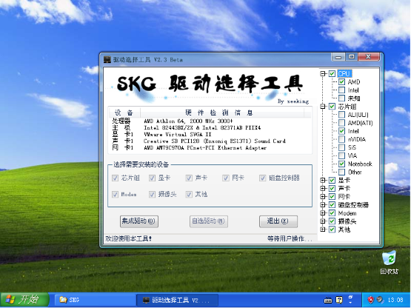
Task: Toggle the 网卡 device checkbox in group box
Action: 226,178
